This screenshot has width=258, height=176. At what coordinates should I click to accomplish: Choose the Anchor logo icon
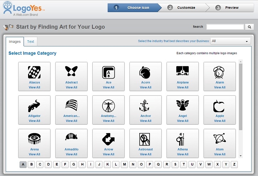pos(145,106)
